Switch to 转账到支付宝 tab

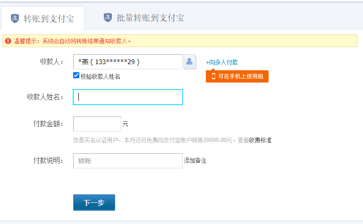click(x=42, y=18)
